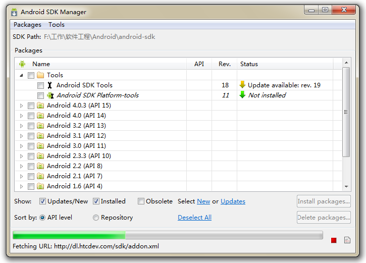Click the scrollbar down arrow
The height and width of the screenshot is (263, 366).
pyautogui.click(x=346, y=186)
